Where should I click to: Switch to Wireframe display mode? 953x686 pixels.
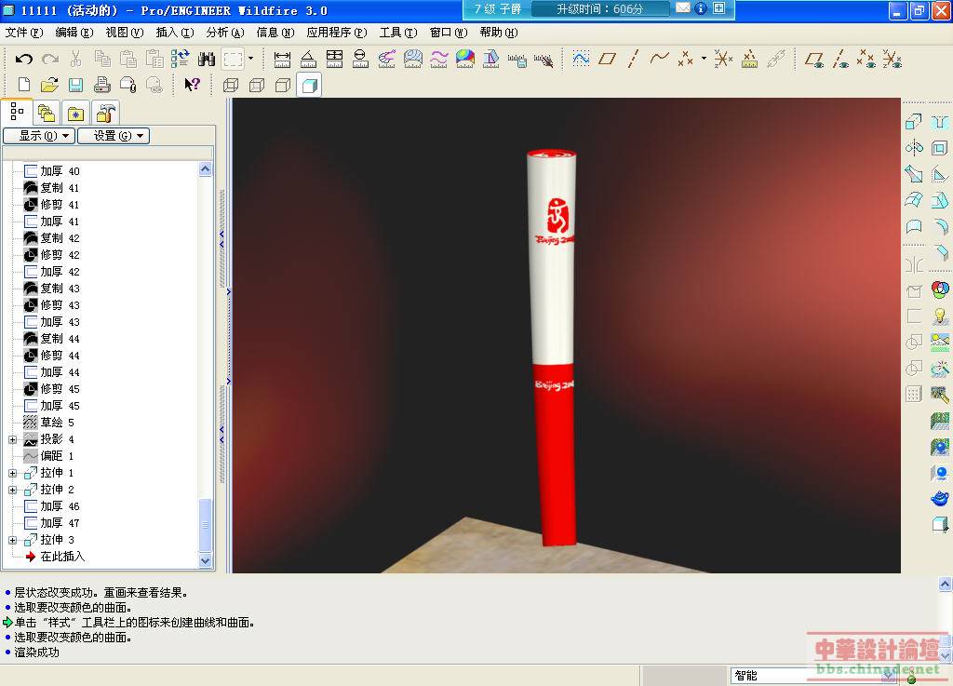pos(231,86)
